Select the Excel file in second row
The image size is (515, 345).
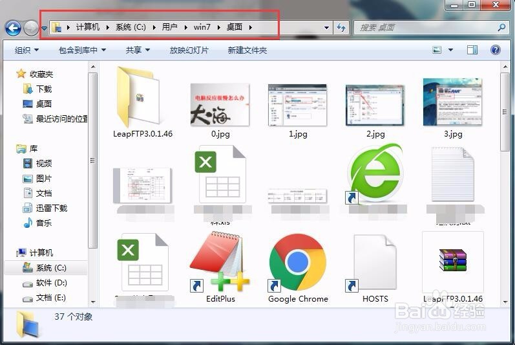coord(220,174)
